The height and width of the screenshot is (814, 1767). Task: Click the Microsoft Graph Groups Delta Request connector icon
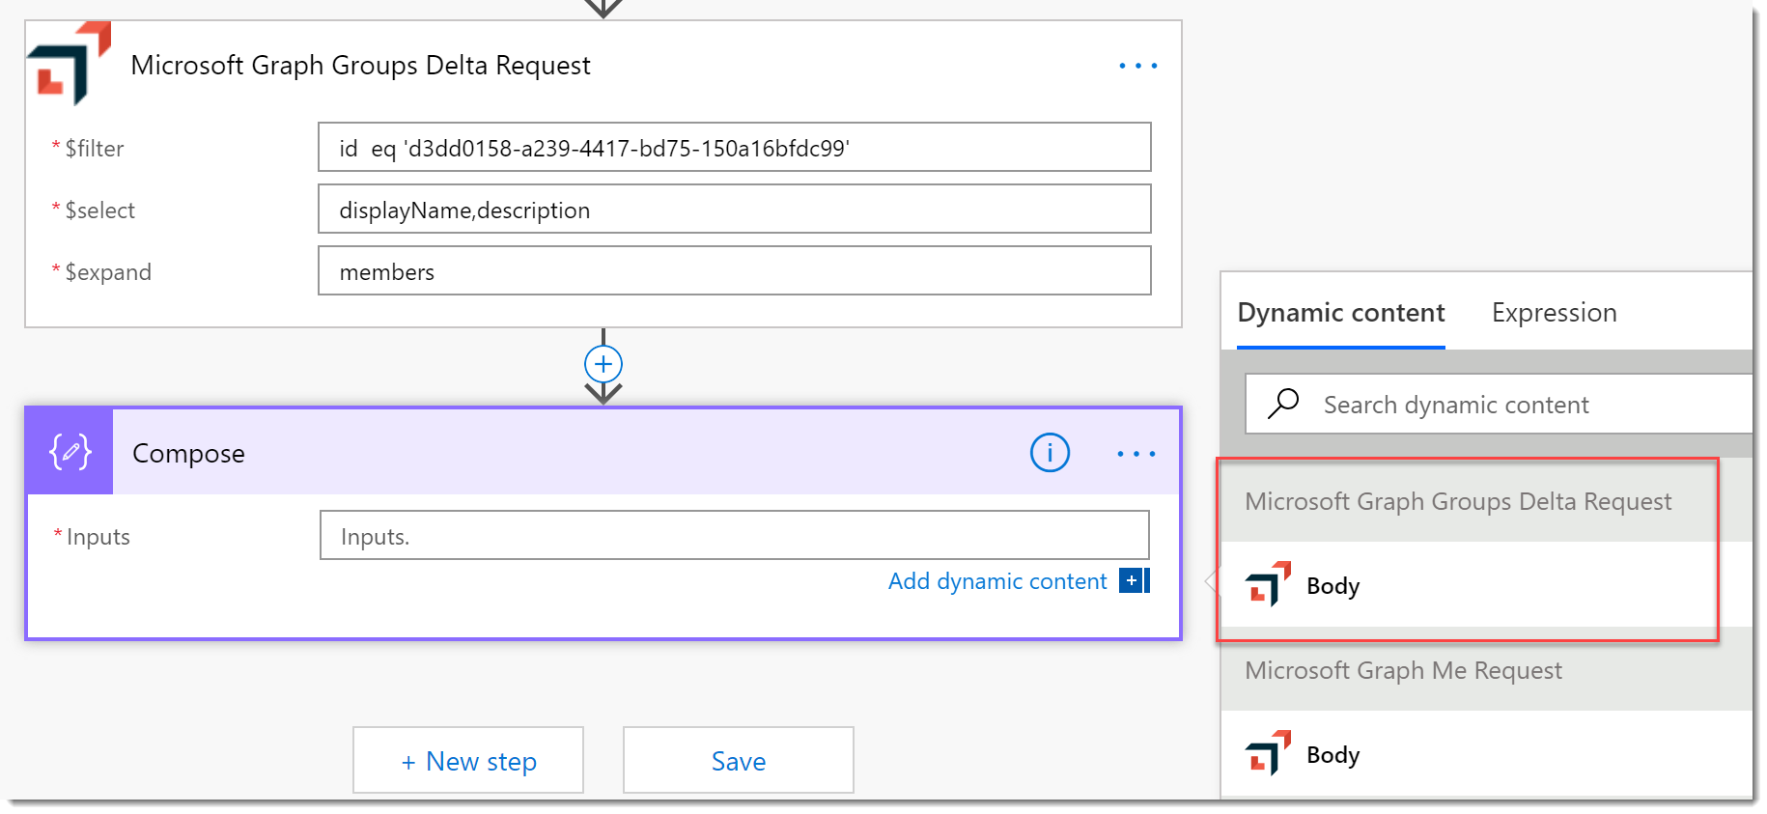[x=70, y=64]
